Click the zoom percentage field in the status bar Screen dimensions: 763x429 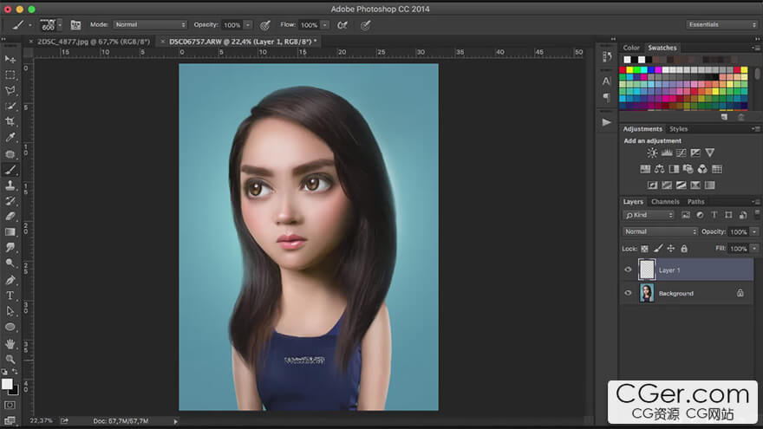[41, 420]
